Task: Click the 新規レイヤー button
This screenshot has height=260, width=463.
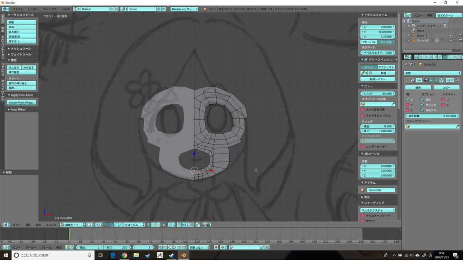Action: click(x=378, y=79)
